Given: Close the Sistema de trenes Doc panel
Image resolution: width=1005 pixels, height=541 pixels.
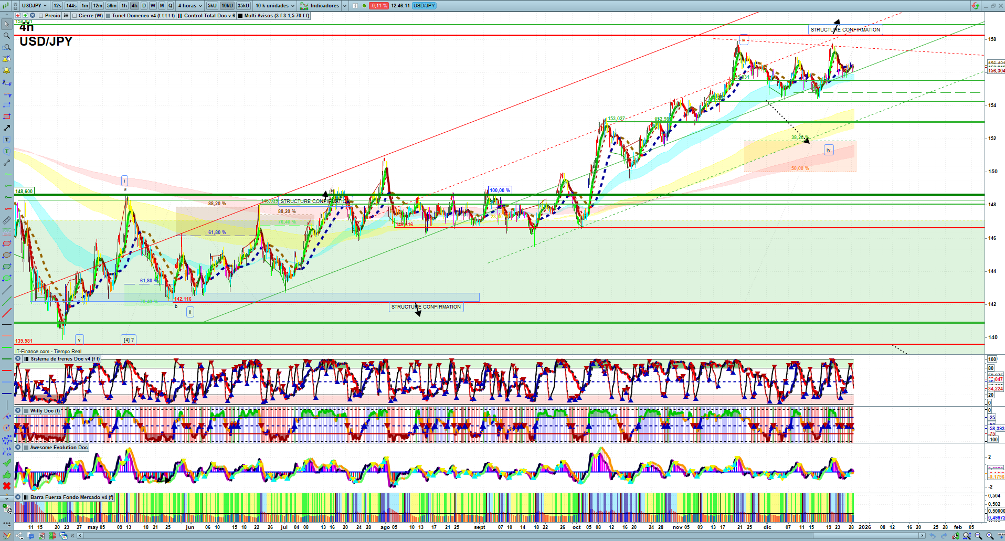Looking at the screenshot, I should tap(18, 359).
